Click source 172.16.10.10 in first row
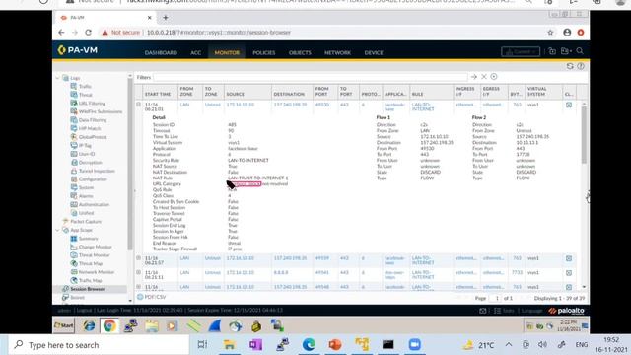The height and width of the screenshot is (355, 631). pos(241,105)
